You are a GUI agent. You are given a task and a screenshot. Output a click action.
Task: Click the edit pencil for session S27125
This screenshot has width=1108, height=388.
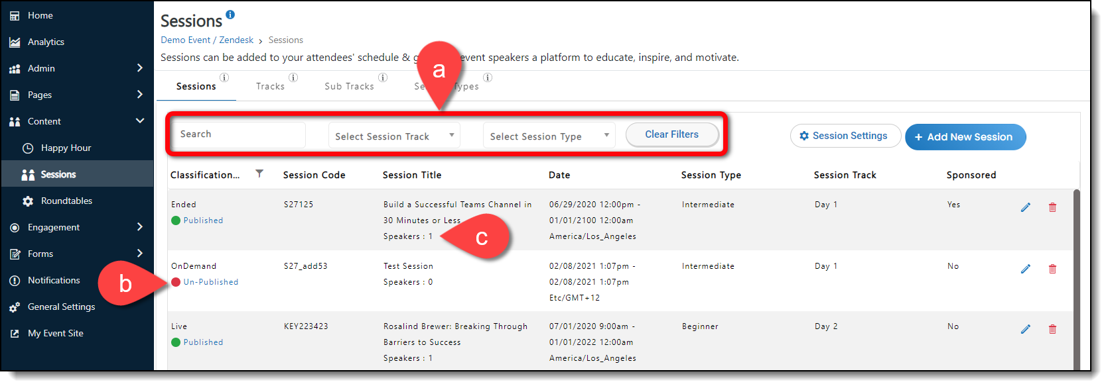[x=1025, y=207]
